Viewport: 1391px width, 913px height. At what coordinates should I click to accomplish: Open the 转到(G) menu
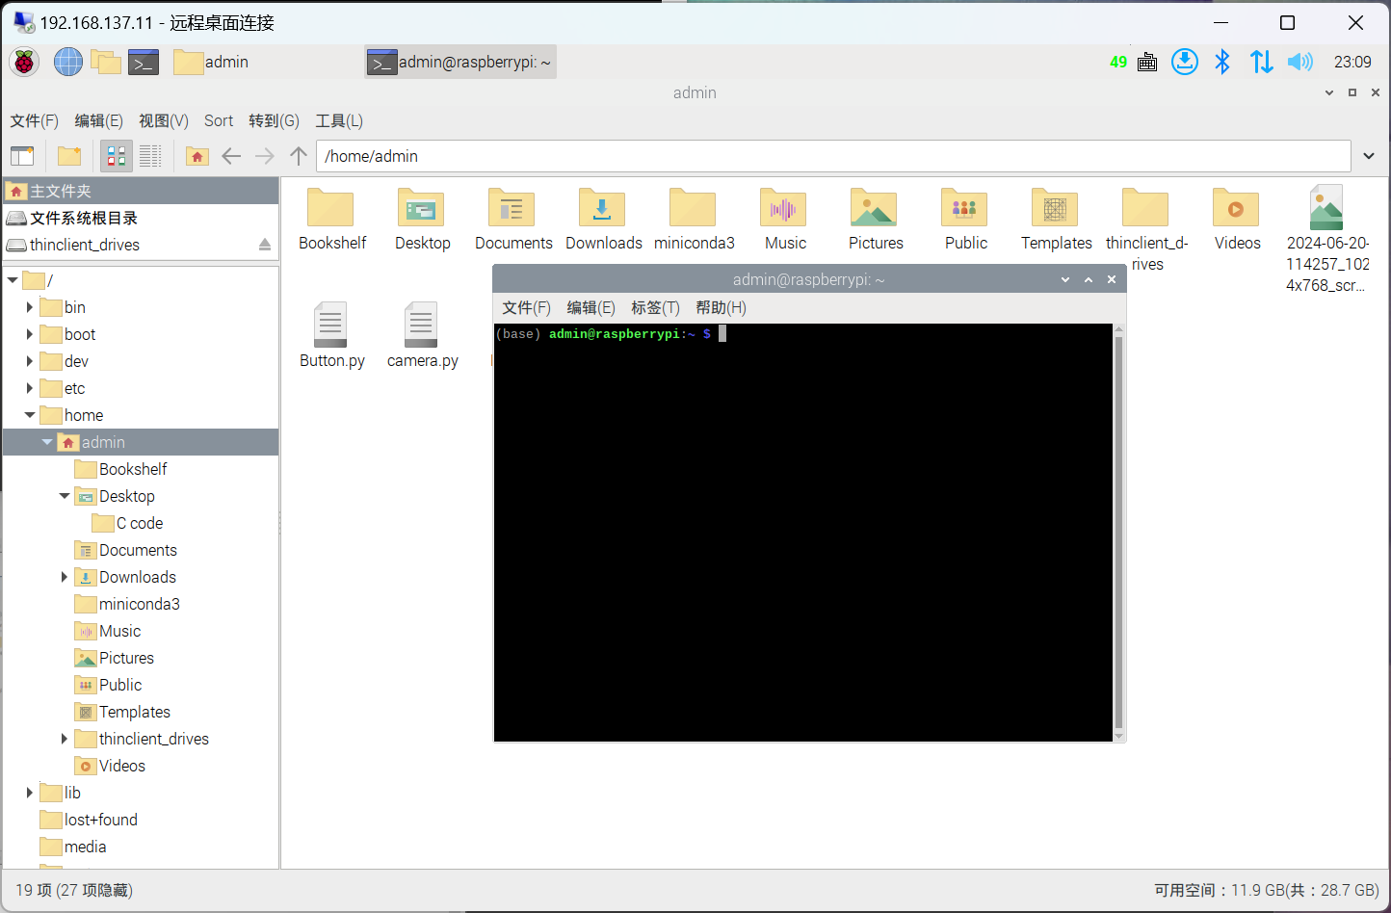275,120
